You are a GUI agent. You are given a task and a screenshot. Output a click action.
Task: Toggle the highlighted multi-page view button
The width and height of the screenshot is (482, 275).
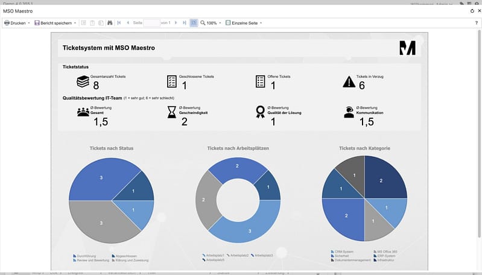point(194,23)
